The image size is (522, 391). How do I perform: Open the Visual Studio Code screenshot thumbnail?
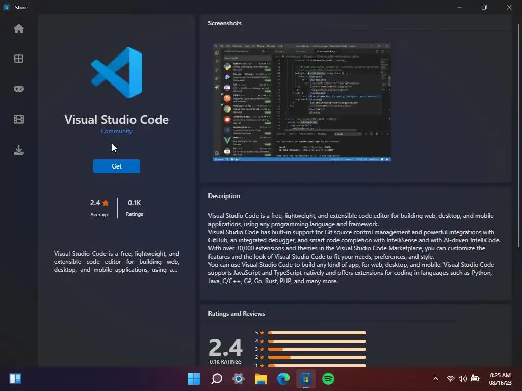point(302,102)
